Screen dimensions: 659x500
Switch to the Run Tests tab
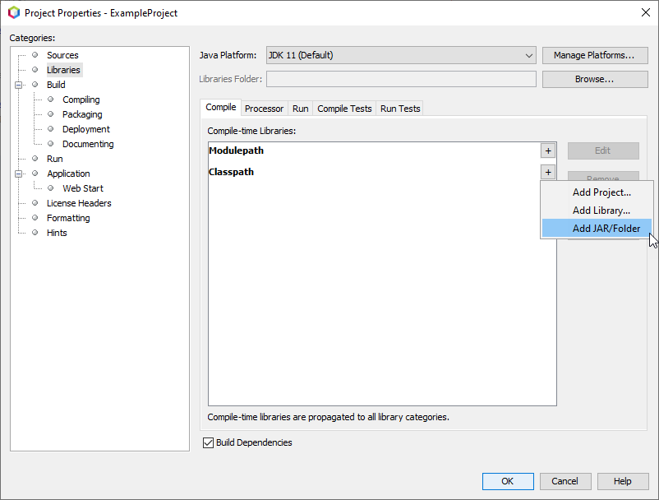point(399,108)
